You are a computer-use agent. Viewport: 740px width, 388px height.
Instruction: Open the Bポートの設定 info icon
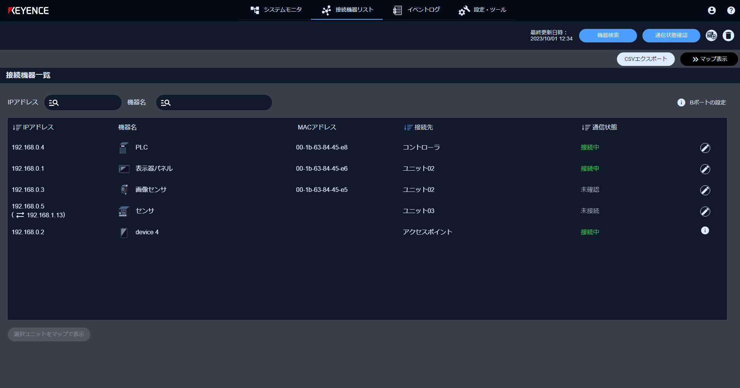point(681,102)
